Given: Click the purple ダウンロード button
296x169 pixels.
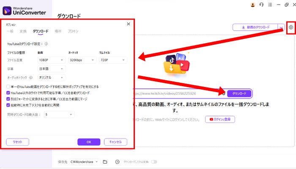Looking at the screenshot, I should pyautogui.click(x=239, y=93).
